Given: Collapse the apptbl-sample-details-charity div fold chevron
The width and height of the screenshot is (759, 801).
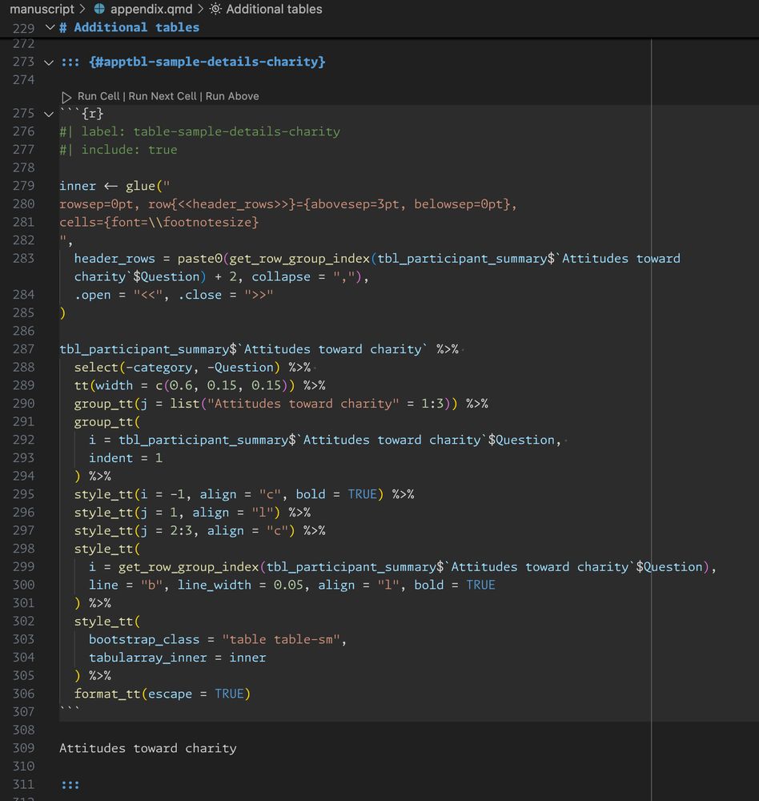Looking at the screenshot, I should point(49,62).
